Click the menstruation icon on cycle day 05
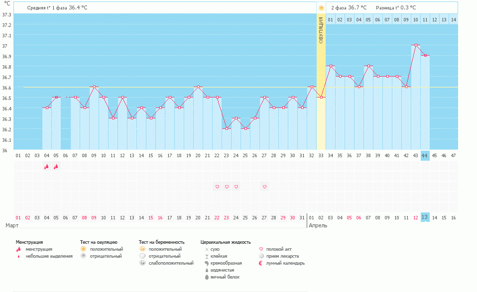 coord(56,167)
